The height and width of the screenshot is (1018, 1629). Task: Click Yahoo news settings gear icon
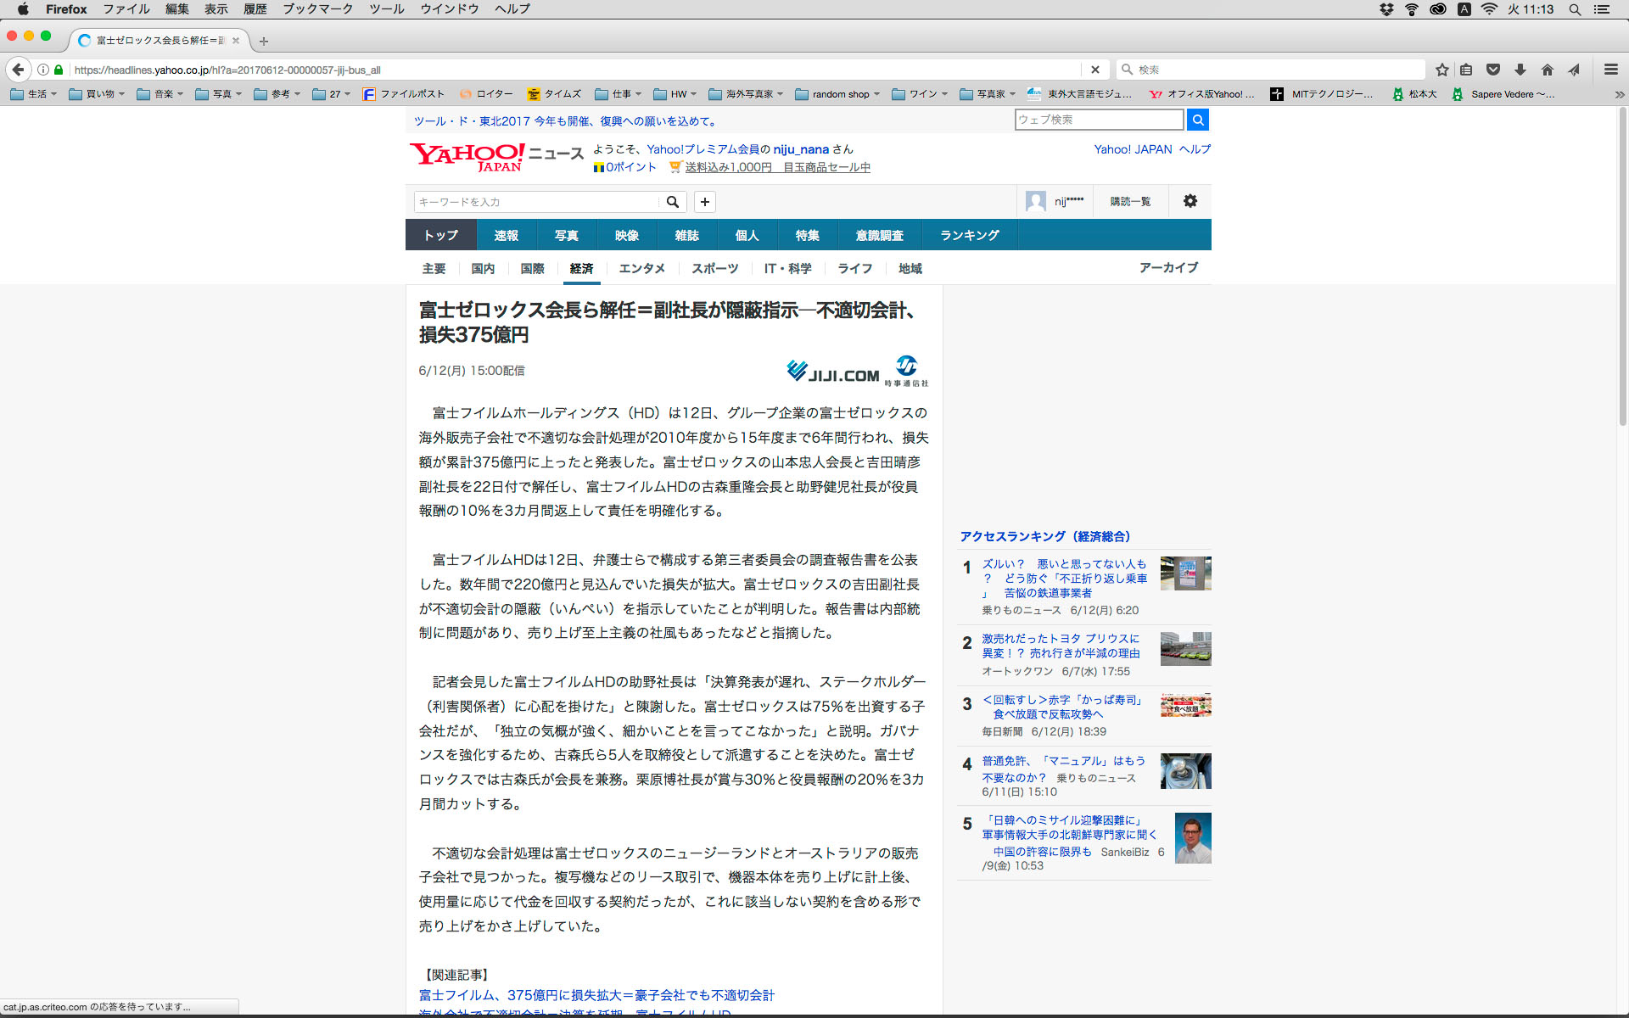point(1190,201)
